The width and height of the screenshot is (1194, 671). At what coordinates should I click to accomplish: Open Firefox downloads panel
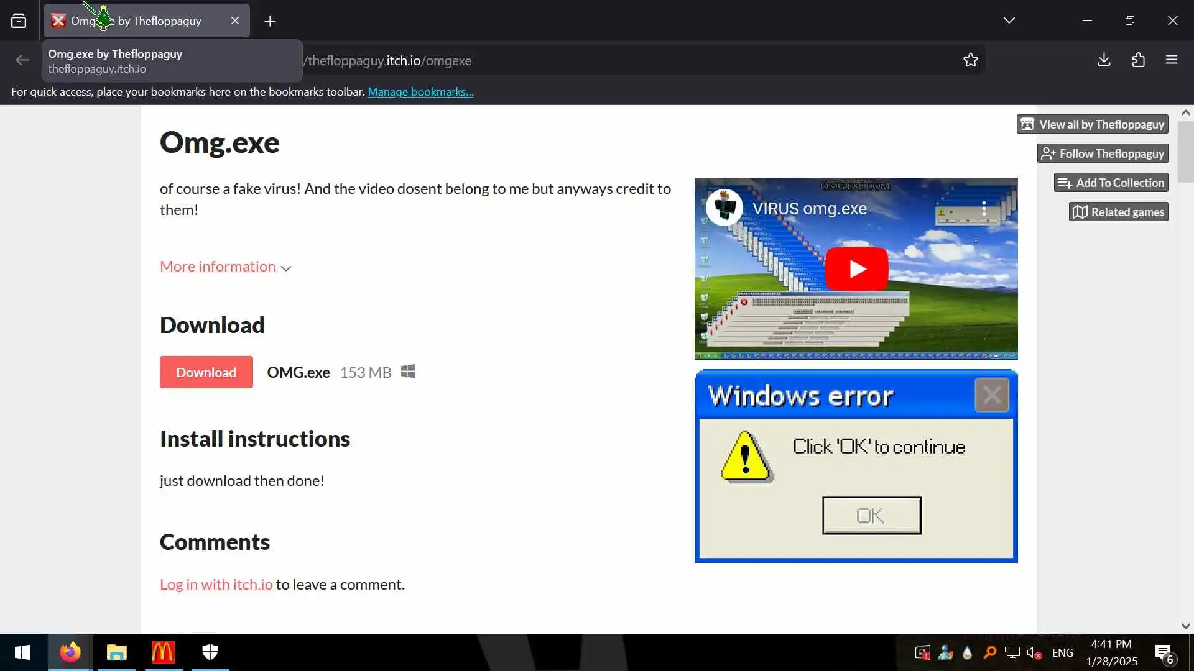(x=1104, y=60)
